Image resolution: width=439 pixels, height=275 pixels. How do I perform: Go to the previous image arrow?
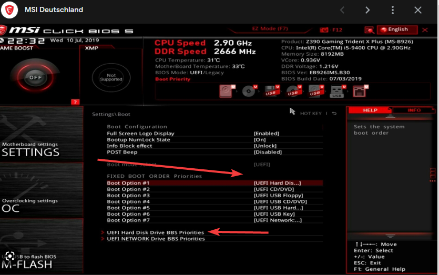pyautogui.click(x=342, y=10)
